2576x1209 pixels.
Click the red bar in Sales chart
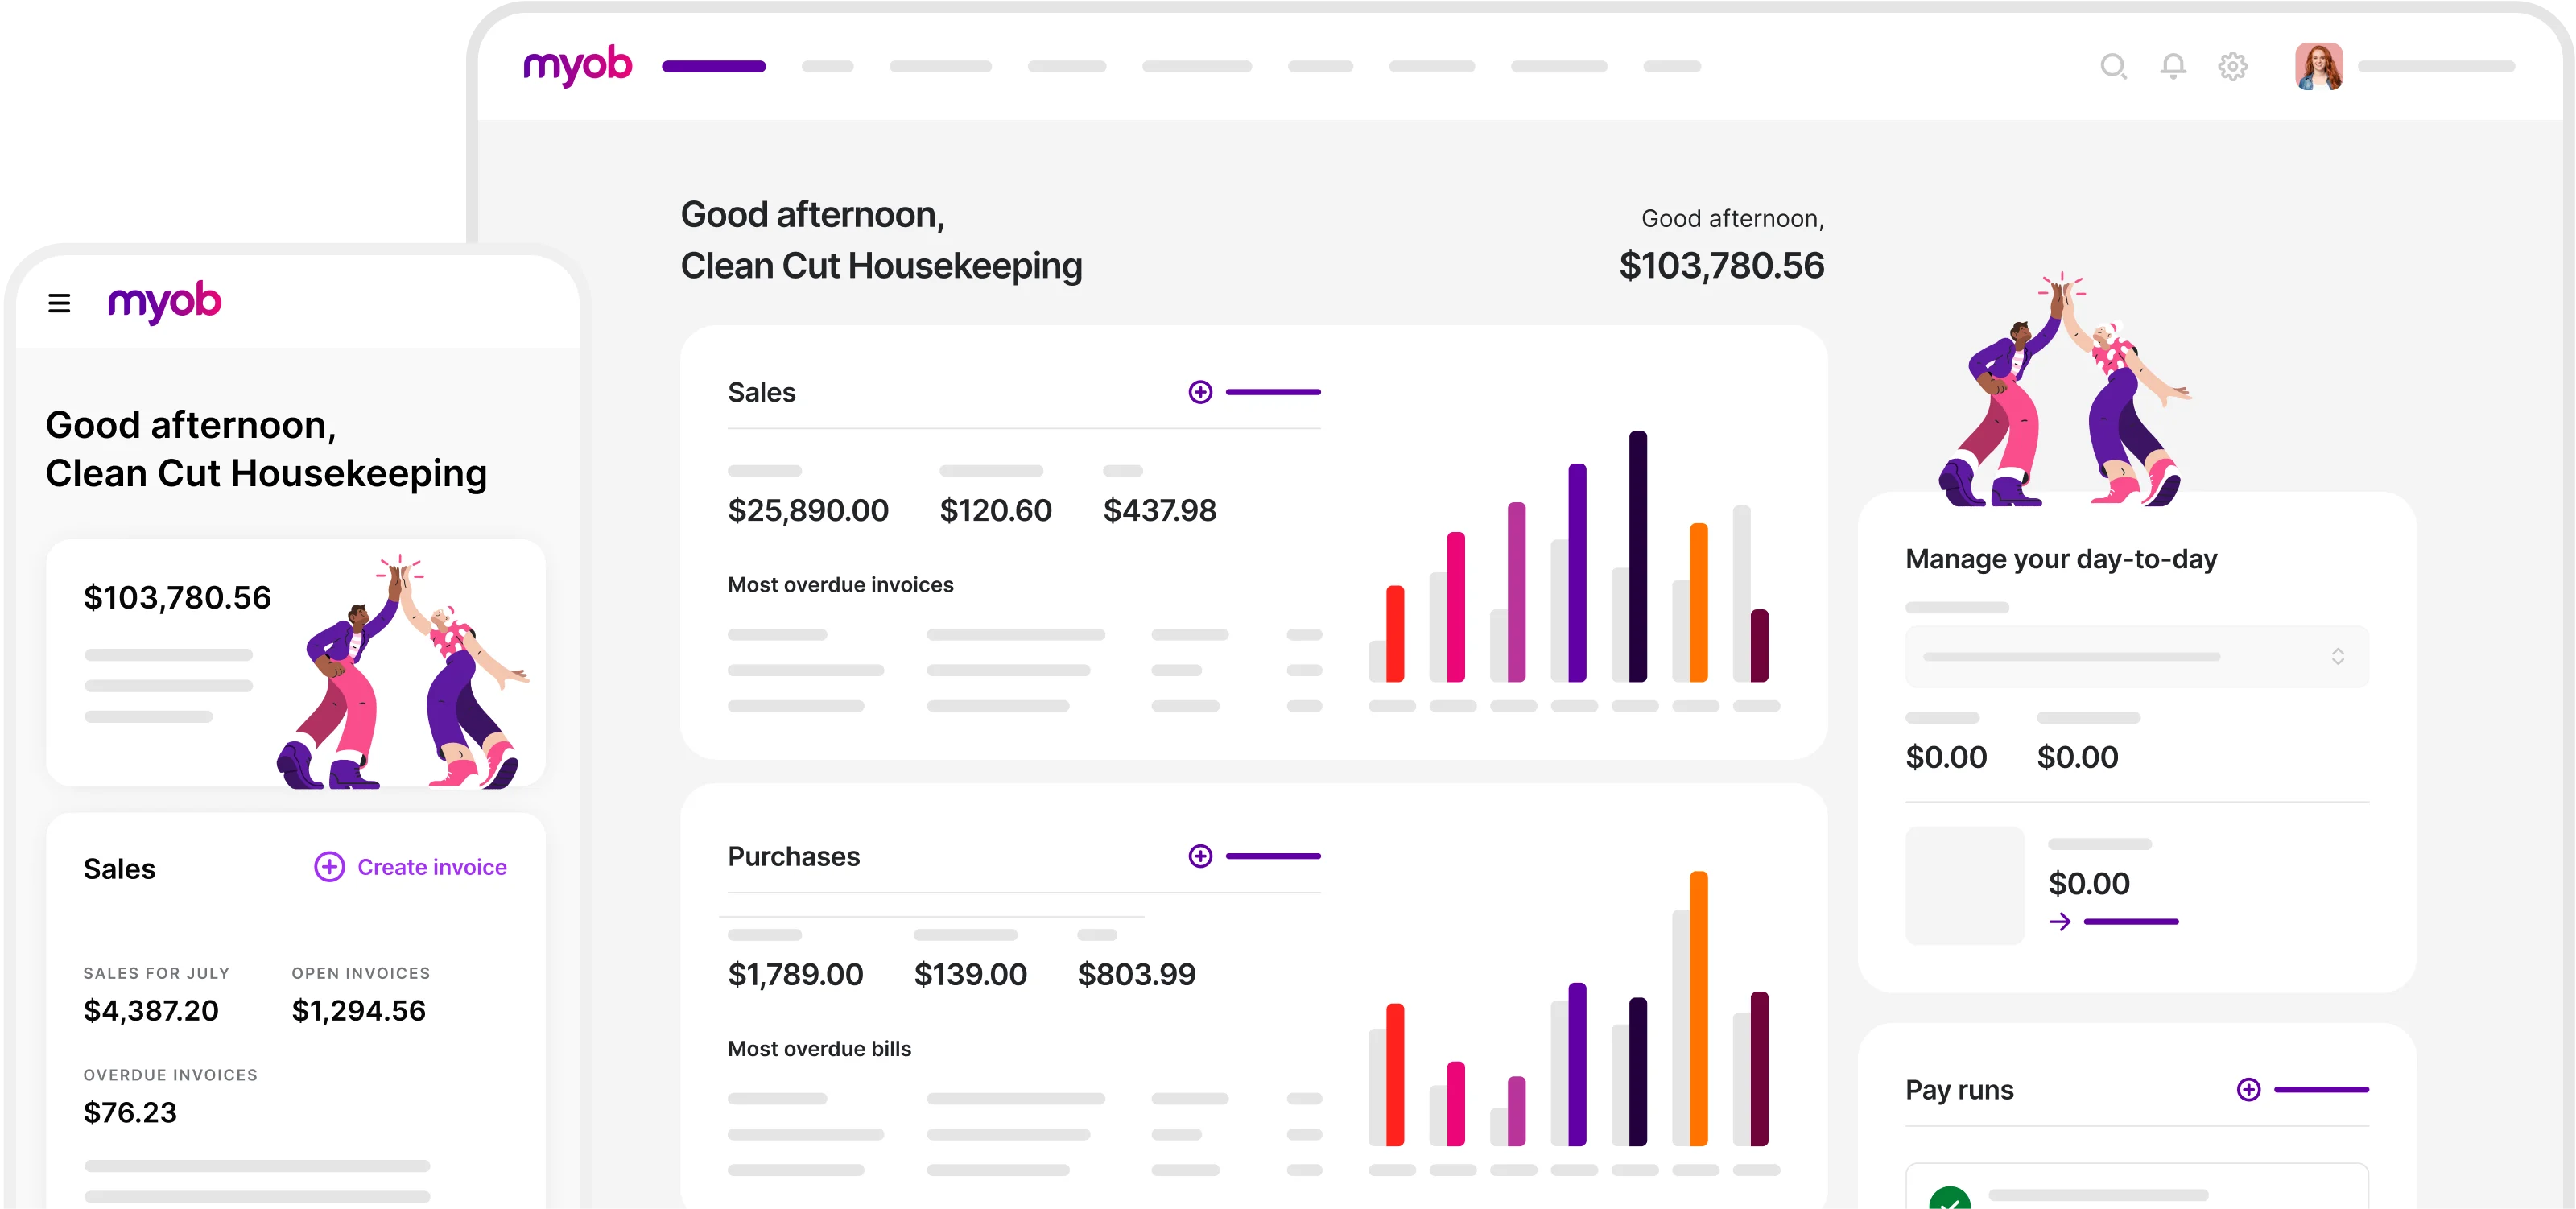1394,634
